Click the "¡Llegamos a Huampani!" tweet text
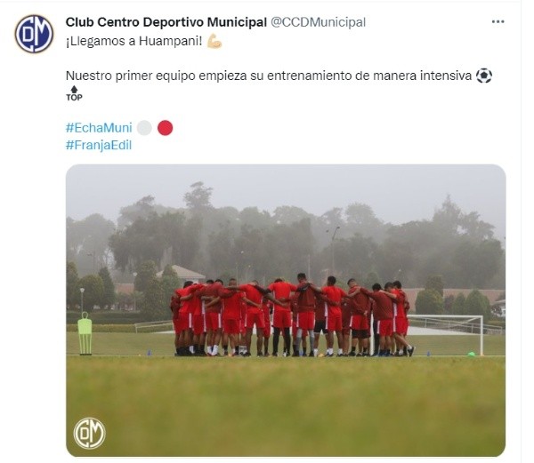 (133, 41)
